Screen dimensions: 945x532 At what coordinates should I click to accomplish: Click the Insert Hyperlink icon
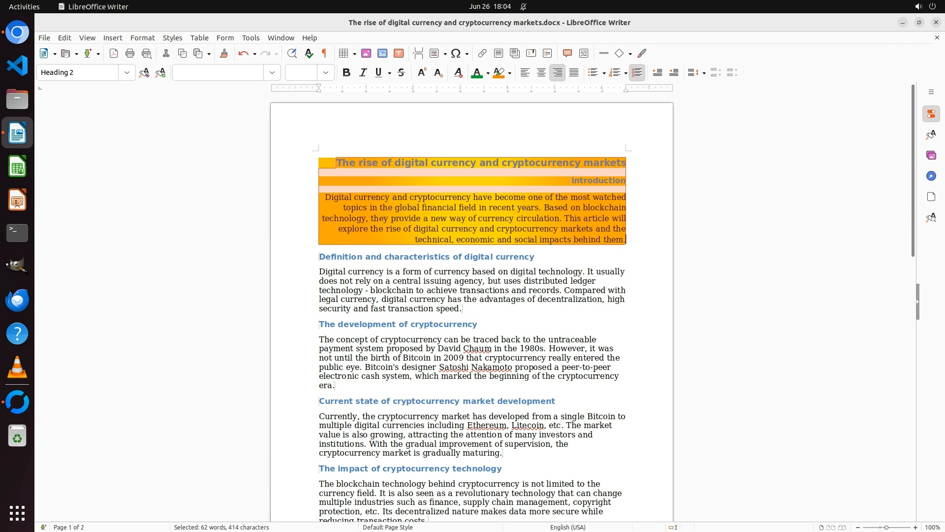pyautogui.click(x=482, y=53)
